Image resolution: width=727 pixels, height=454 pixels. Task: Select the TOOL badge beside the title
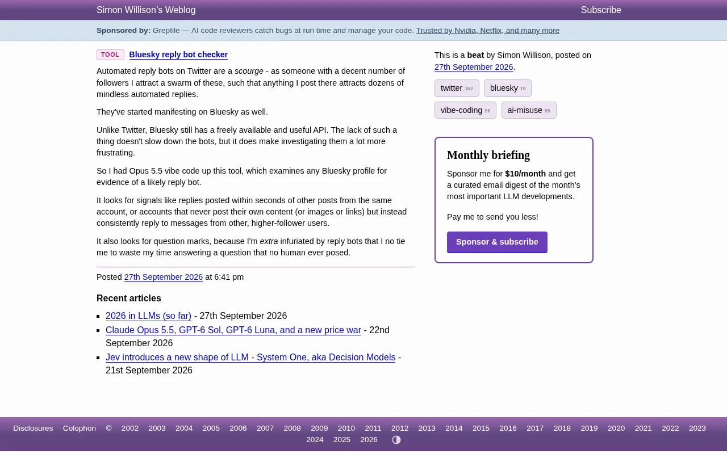[110, 55]
